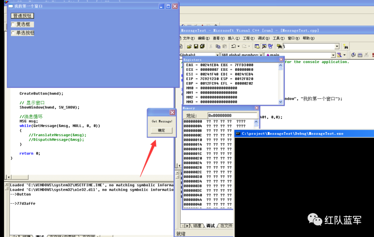Click the Open file toolbar icon
Image resolution: width=374 pixels, height=237 pixels.
(189, 46)
